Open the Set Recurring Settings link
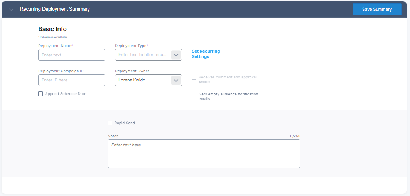Image resolution: width=410 pixels, height=196 pixels. coord(206,54)
